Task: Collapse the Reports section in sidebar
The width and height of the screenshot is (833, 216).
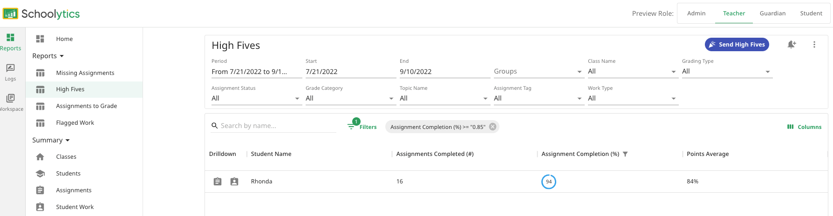Action: (48, 56)
